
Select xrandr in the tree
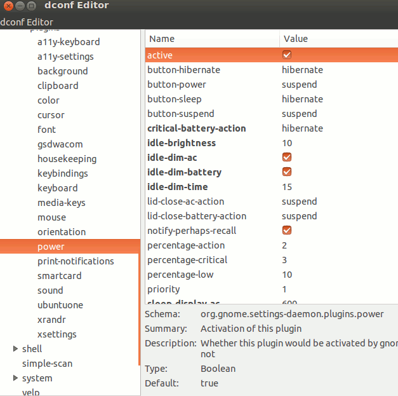tap(51, 320)
